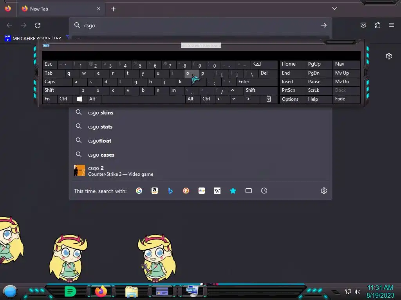Search history using the clock icon
The image size is (401, 300).
coord(264,191)
